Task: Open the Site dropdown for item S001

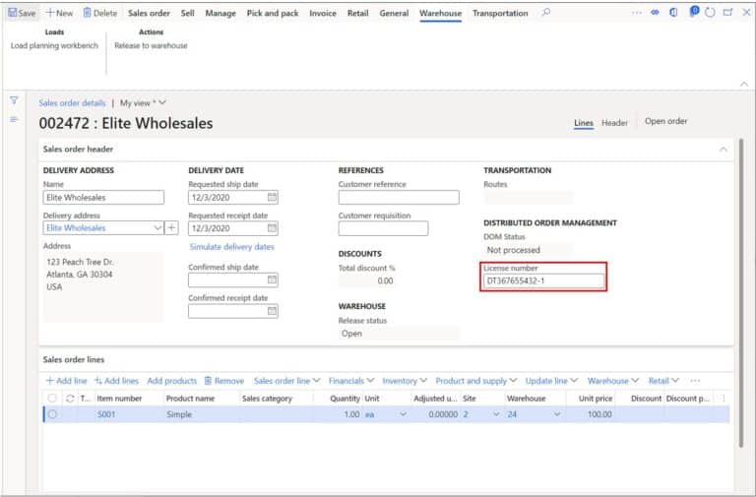Action: (496, 414)
